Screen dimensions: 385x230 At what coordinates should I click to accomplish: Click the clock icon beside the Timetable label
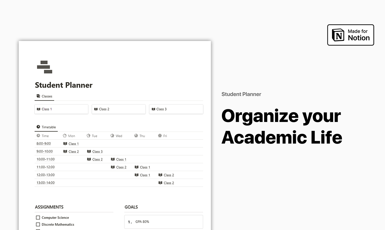[38, 127]
